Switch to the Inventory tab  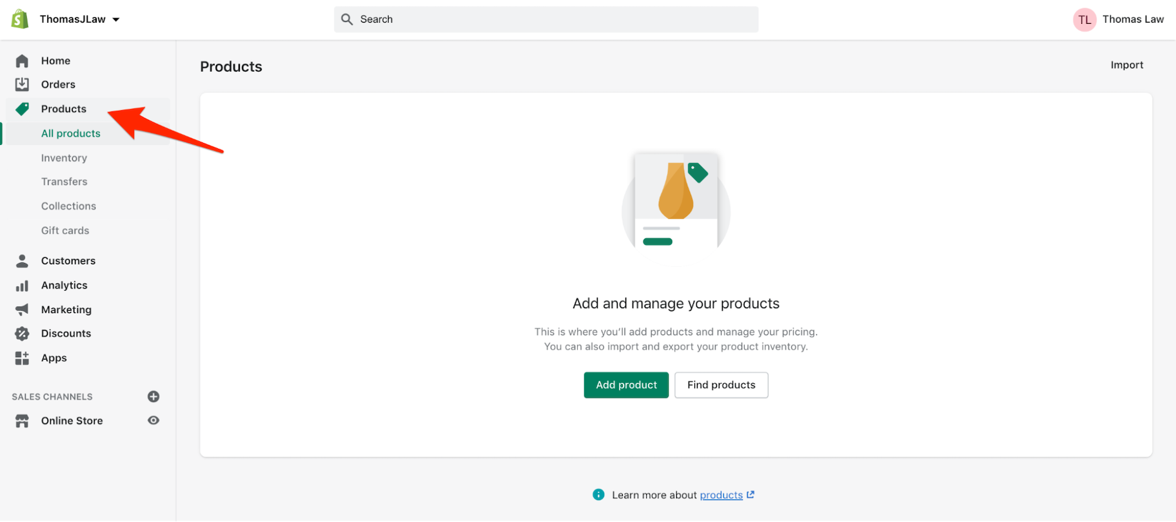pyautogui.click(x=64, y=157)
